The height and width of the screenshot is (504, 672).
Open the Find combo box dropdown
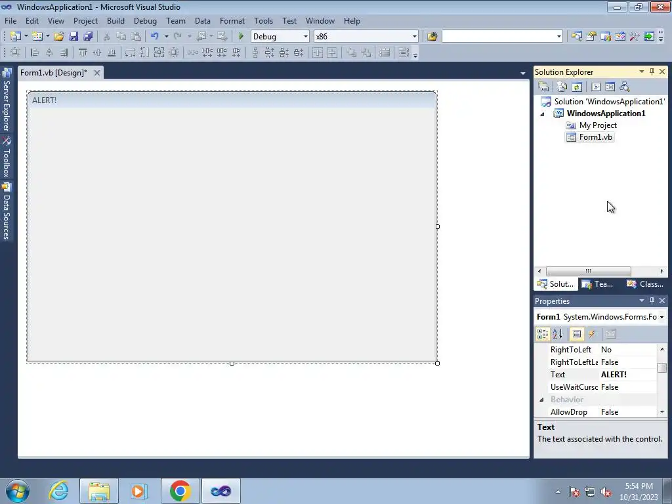click(x=559, y=37)
